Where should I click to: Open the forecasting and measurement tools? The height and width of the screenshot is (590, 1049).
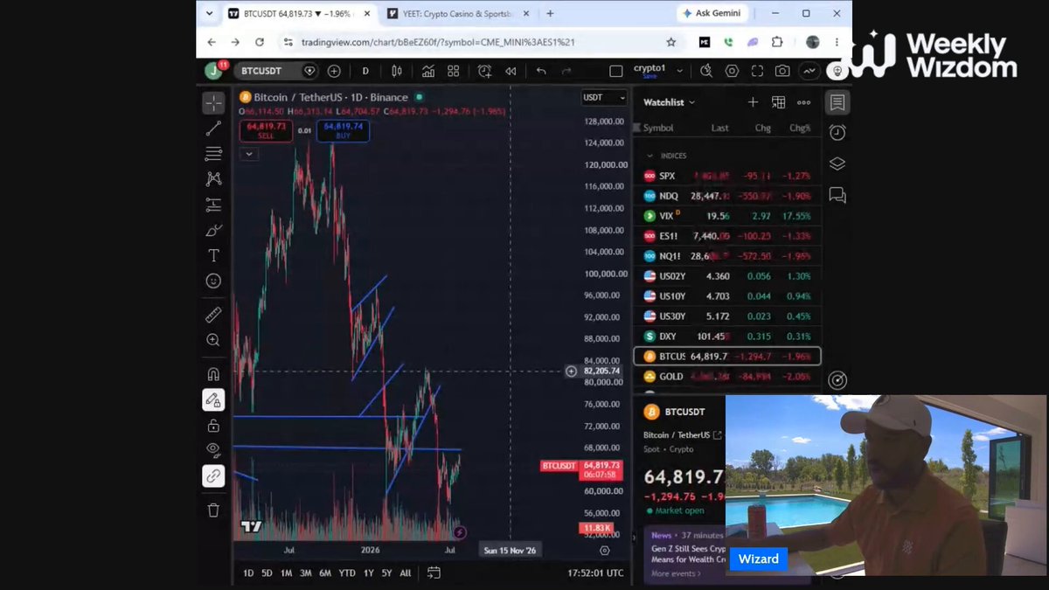pos(213,205)
